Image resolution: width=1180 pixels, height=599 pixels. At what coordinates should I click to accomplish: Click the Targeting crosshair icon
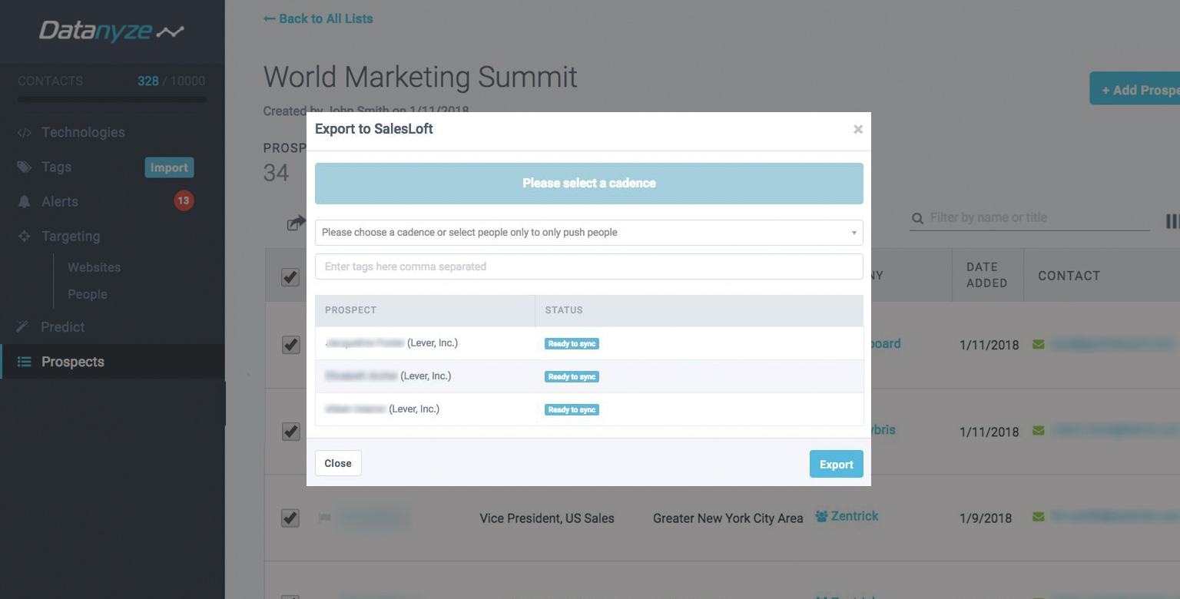point(25,237)
